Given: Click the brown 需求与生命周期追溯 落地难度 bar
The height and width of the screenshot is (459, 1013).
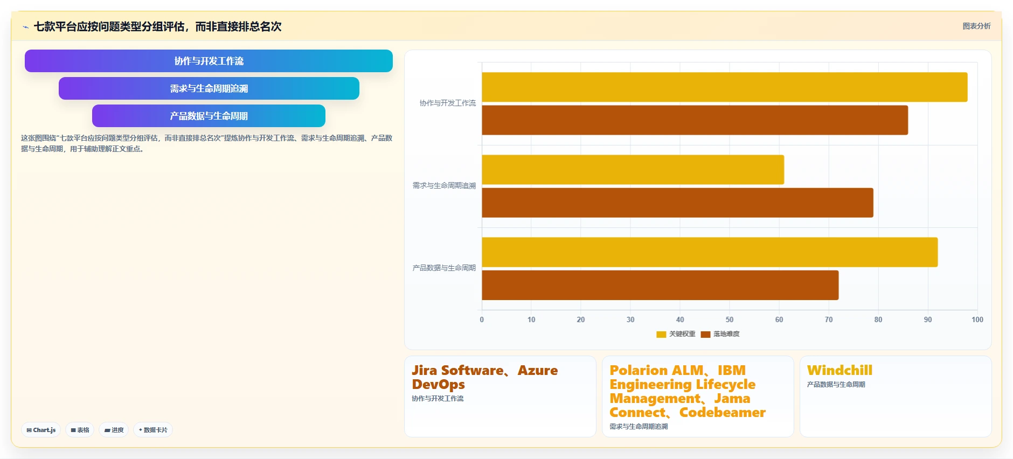Looking at the screenshot, I should point(677,203).
